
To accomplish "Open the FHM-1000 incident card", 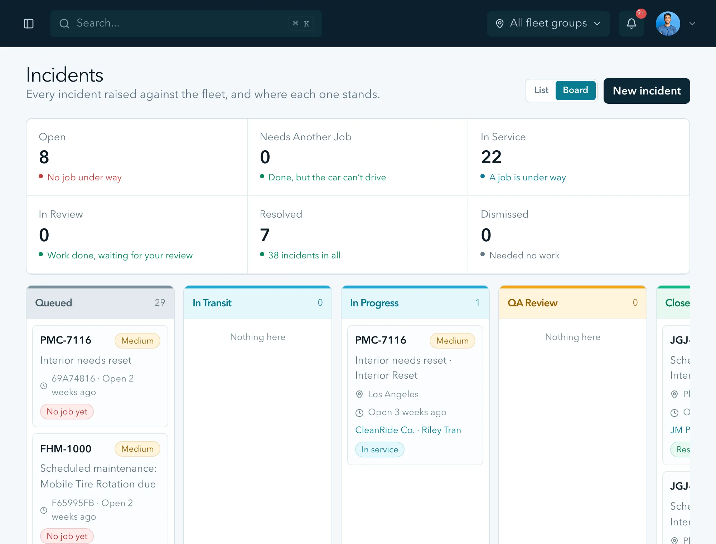I will (100, 489).
